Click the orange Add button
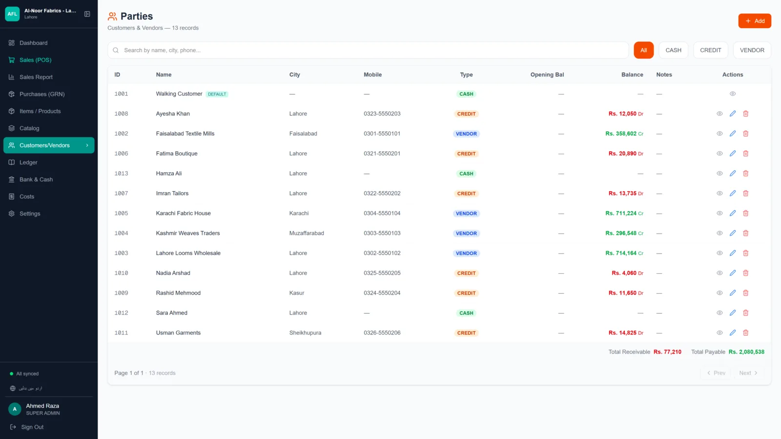This screenshot has height=439, width=781. pyautogui.click(x=755, y=21)
